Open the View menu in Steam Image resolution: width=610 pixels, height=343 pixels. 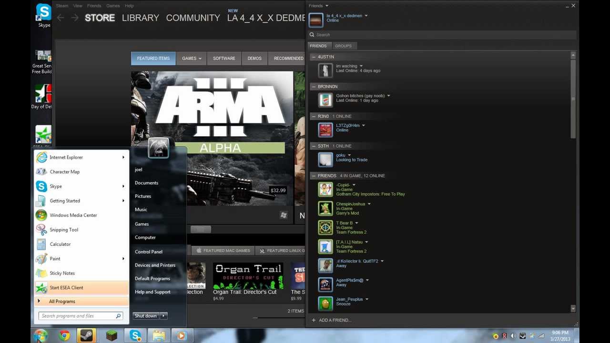pyautogui.click(x=78, y=6)
